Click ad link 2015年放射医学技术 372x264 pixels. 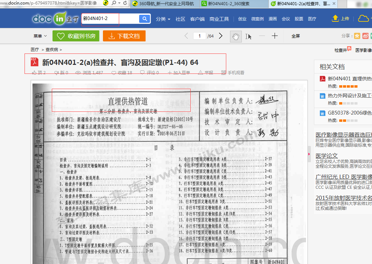click(x=344, y=198)
